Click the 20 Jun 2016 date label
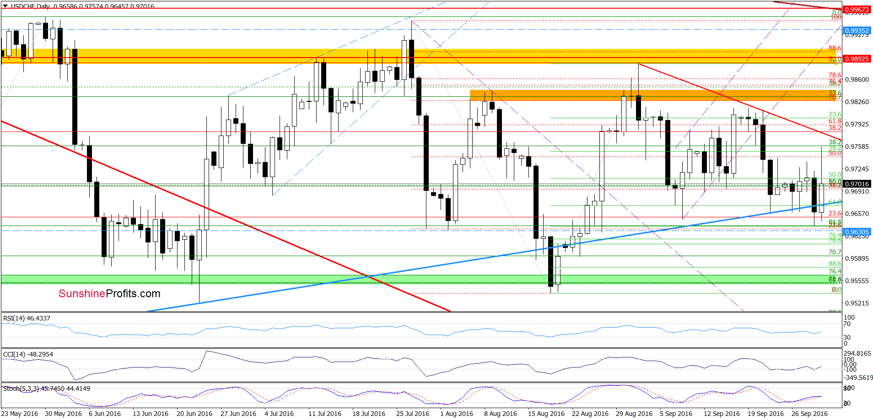 pyautogui.click(x=194, y=414)
